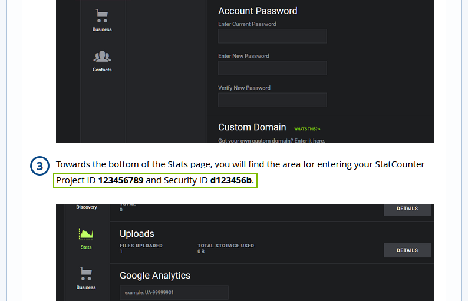Click Google Analytics UA-99999901 example field
The width and height of the screenshot is (468, 301).
pyautogui.click(x=174, y=292)
